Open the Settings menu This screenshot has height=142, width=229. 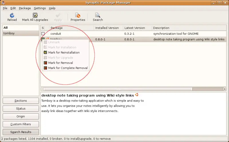tap(40, 8)
